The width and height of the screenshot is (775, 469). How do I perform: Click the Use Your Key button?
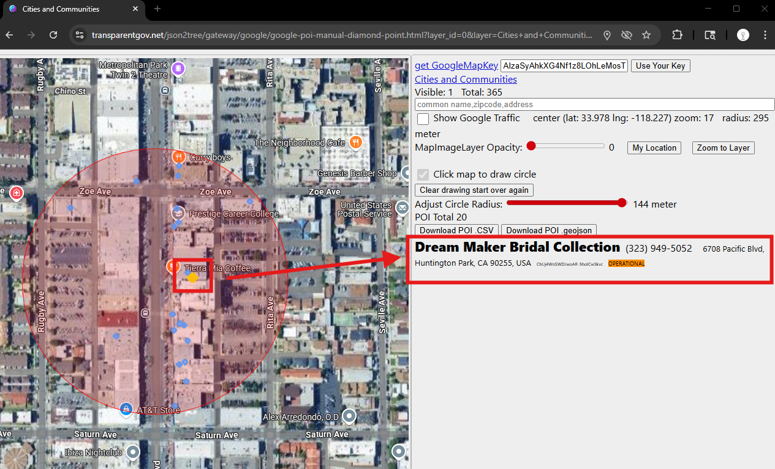pyautogui.click(x=660, y=66)
